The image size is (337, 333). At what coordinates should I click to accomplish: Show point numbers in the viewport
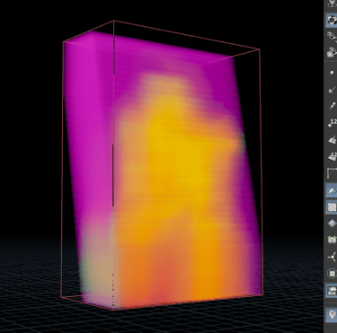[333, 123]
